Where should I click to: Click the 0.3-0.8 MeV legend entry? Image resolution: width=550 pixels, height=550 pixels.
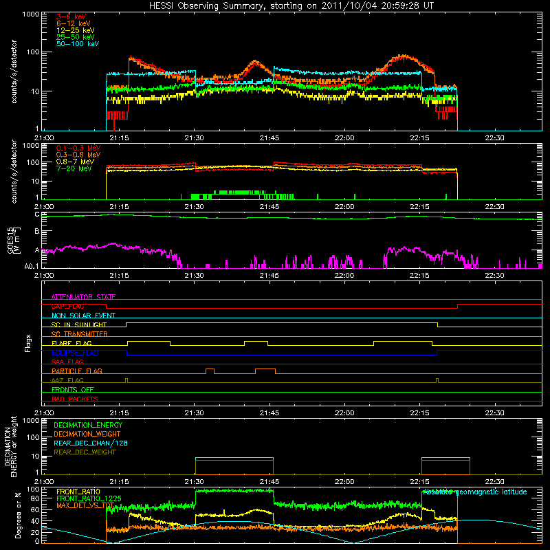click(78, 155)
